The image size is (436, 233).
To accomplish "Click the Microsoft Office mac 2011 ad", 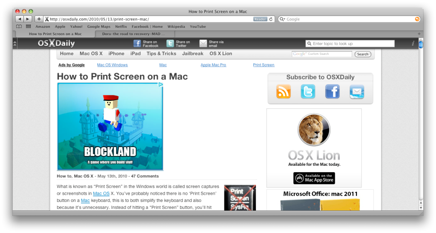I will (320, 200).
